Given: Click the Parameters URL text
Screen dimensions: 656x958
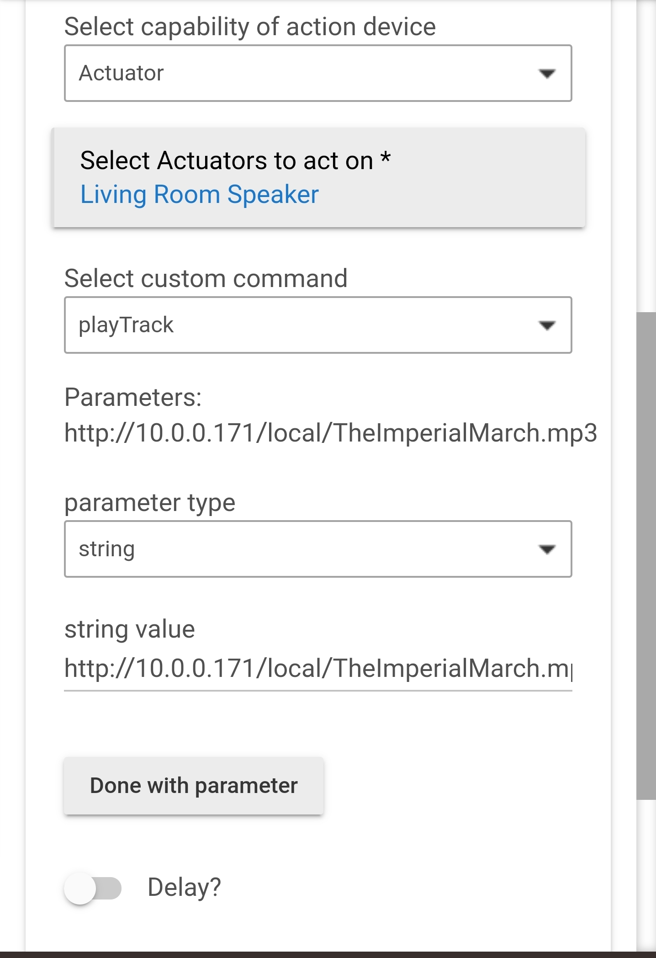Looking at the screenshot, I should pos(331,433).
